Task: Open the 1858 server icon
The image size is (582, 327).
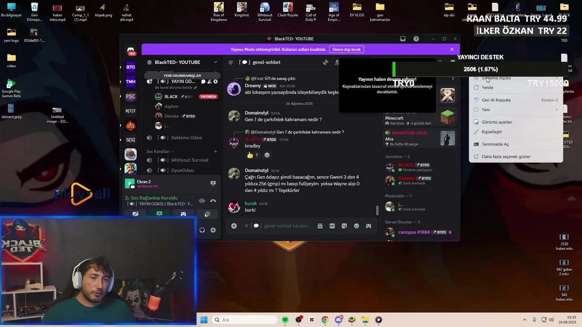Action: coord(130,125)
